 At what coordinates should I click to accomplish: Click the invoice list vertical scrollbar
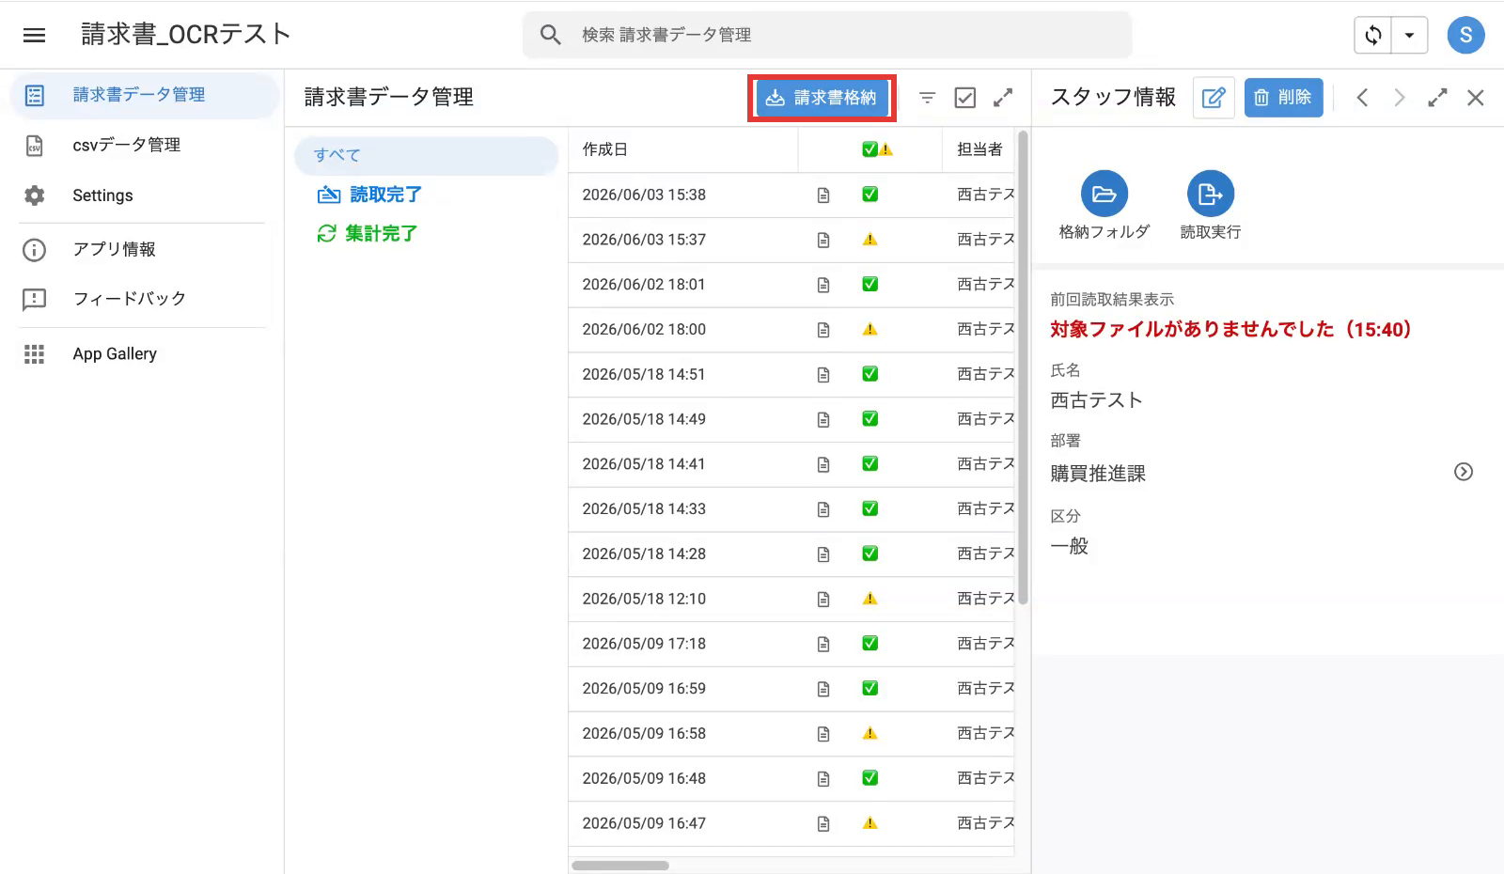tap(1023, 368)
